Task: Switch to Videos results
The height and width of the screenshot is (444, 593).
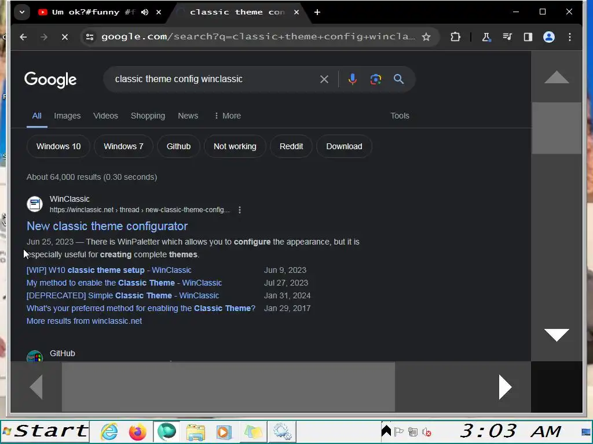Action: click(105, 116)
